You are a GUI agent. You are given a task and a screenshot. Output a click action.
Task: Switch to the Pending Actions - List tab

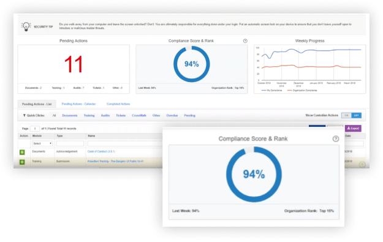[x=37, y=104]
